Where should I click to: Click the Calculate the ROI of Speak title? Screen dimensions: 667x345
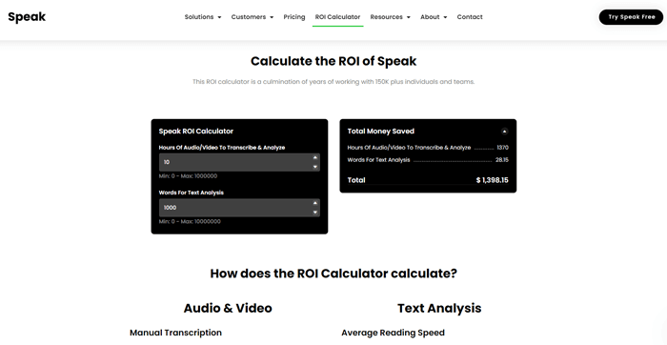pyautogui.click(x=333, y=61)
